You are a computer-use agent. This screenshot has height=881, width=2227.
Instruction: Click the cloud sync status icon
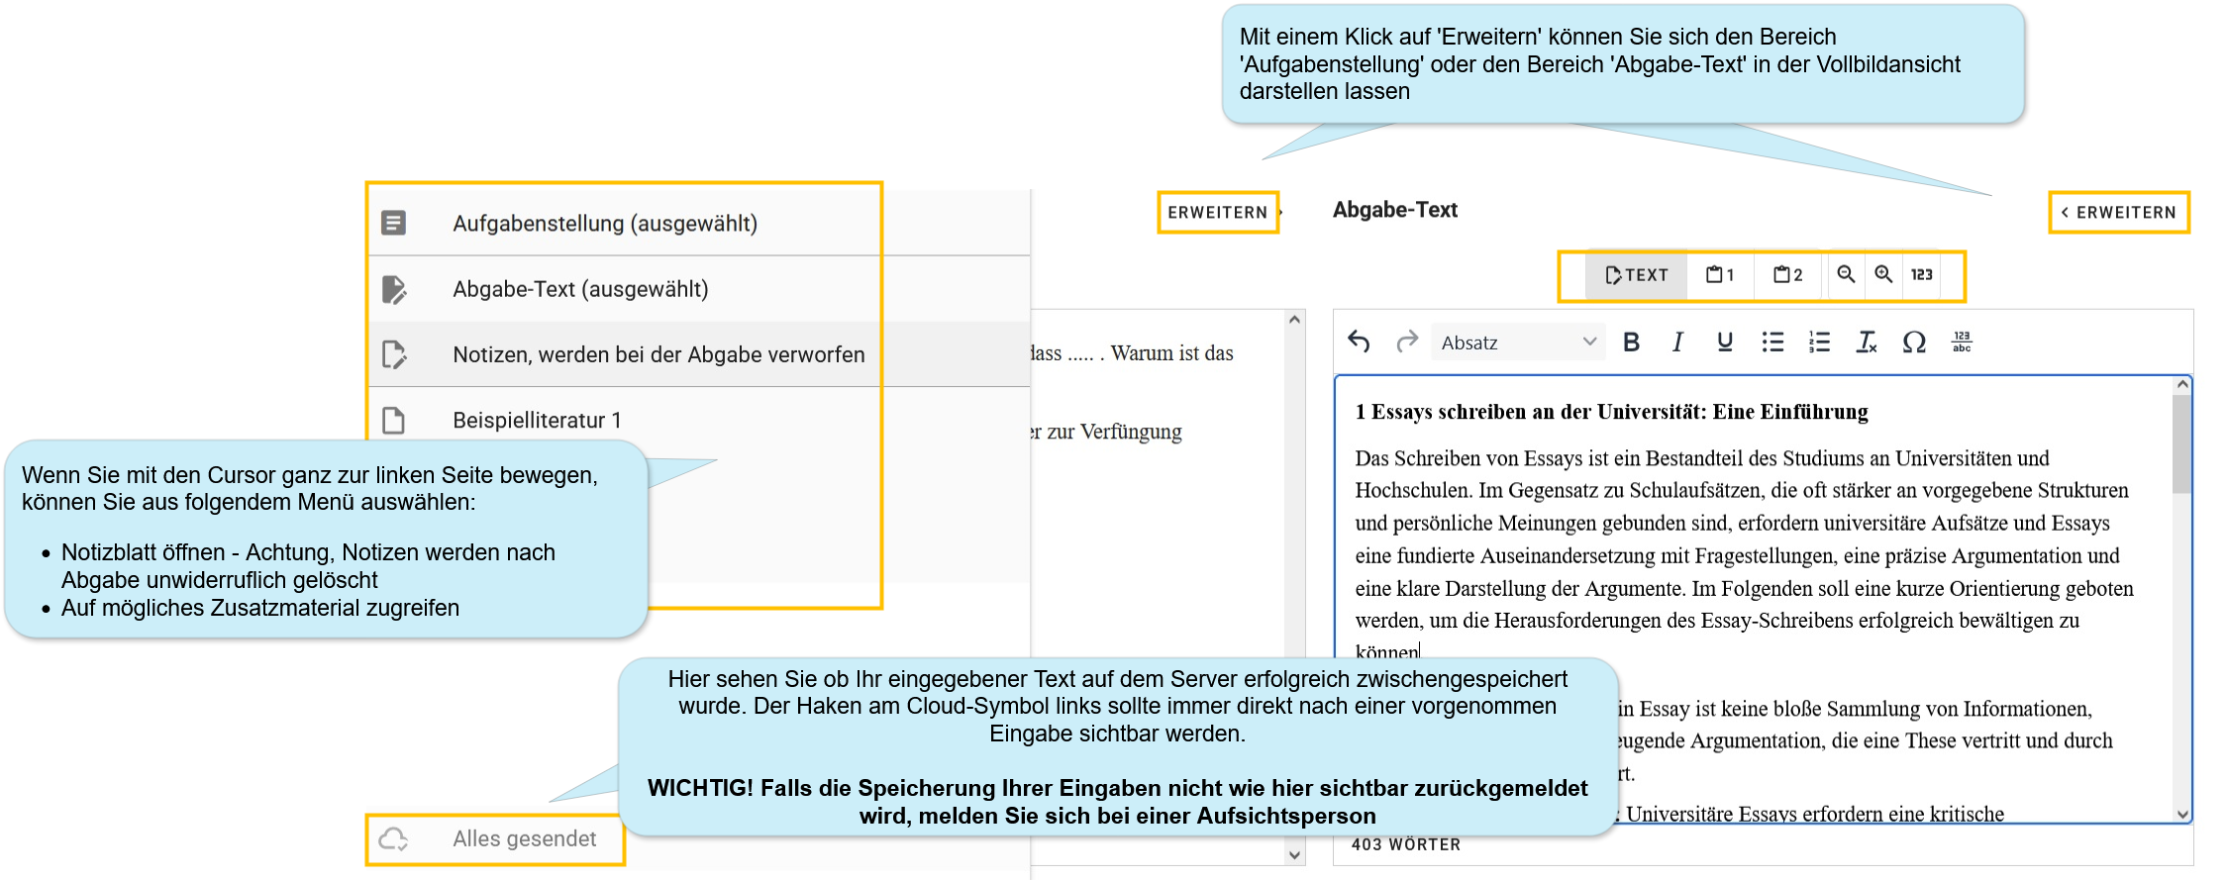coord(393,839)
